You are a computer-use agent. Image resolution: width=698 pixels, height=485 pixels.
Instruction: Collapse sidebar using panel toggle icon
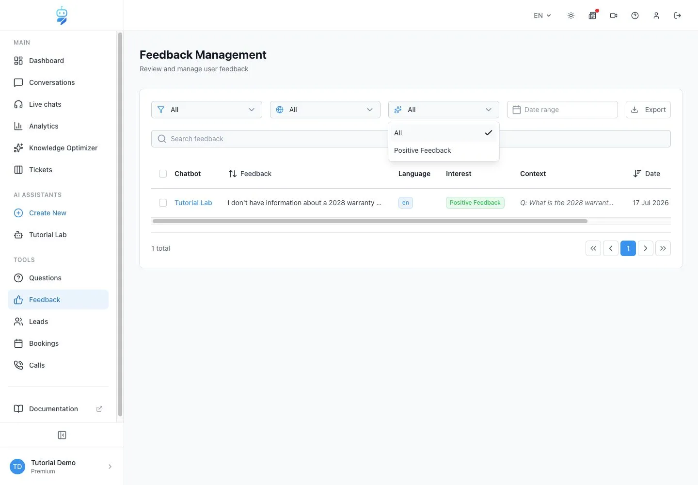tap(62, 435)
